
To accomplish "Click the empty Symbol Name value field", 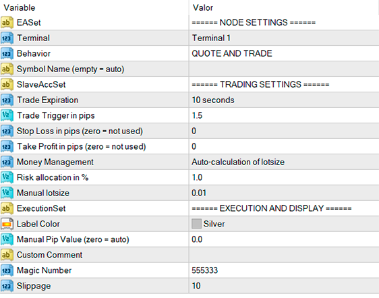I will (x=284, y=69).
